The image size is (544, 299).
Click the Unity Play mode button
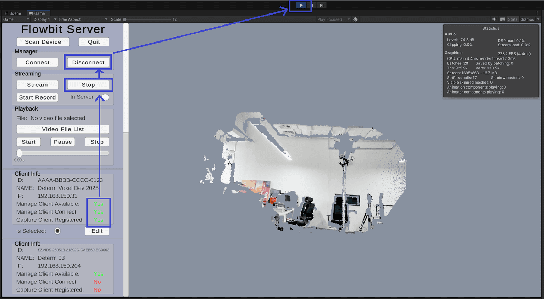click(x=301, y=5)
